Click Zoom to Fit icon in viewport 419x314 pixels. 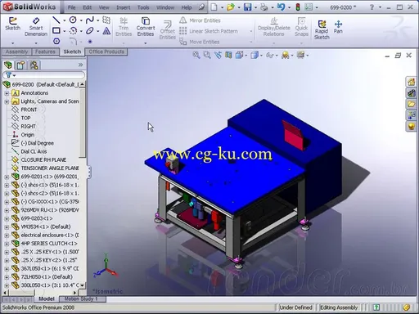(196, 55)
